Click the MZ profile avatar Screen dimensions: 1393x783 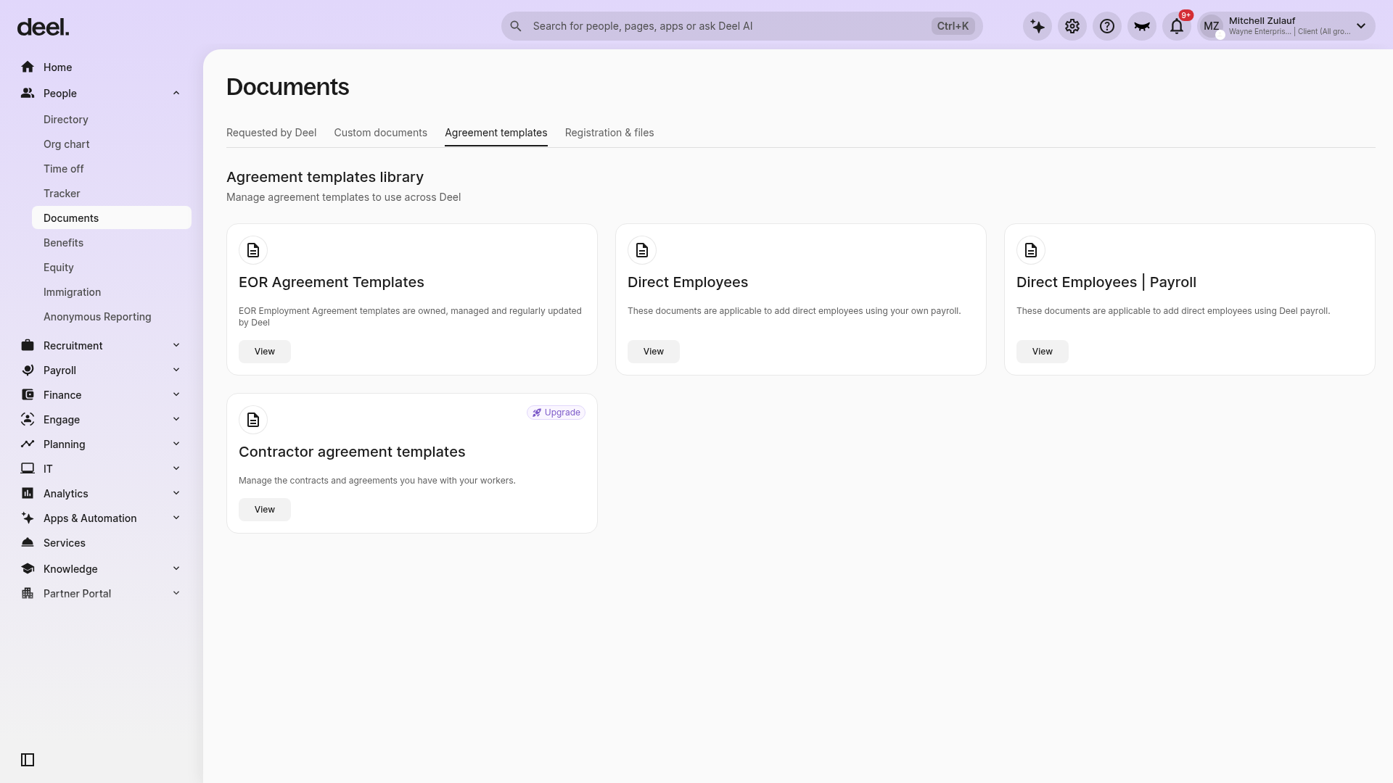(x=1212, y=26)
